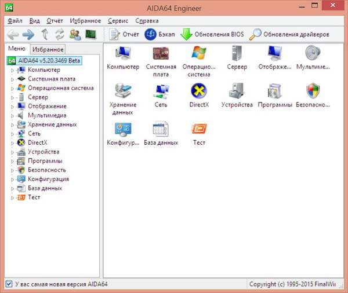Open the Системная плата motherboard icon
This screenshot has height=293, width=348.
(161, 54)
